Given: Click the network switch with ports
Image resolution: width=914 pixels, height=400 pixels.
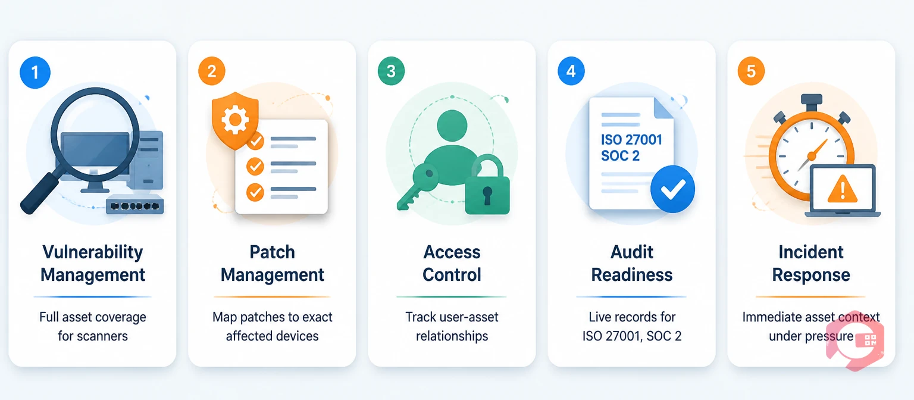Looking at the screenshot, I should point(134,205).
